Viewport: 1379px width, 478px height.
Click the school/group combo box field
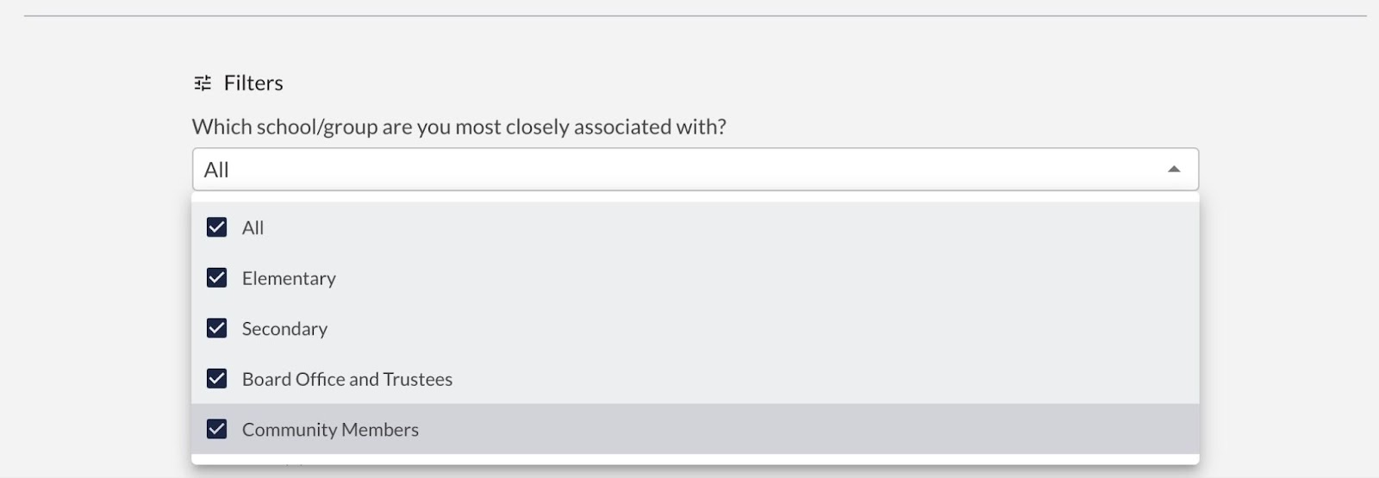(x=696, y=170)
